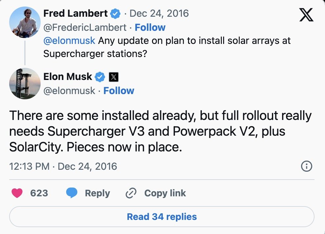This screenshot has width=325, height=234.
Task: Click the black X affiliation badge
Action: (113, 77)
